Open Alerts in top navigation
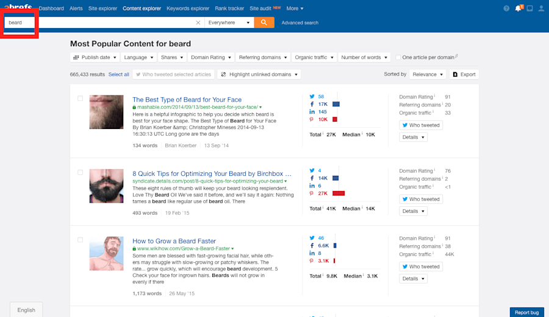Viewport: 549px width, 317px height. pos(76,9)
